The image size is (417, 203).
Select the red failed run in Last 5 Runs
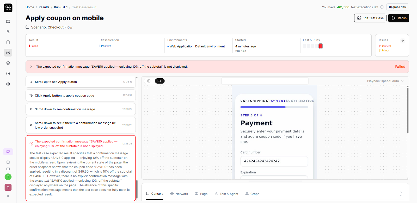pyautogui.click(x=321, y=46)
